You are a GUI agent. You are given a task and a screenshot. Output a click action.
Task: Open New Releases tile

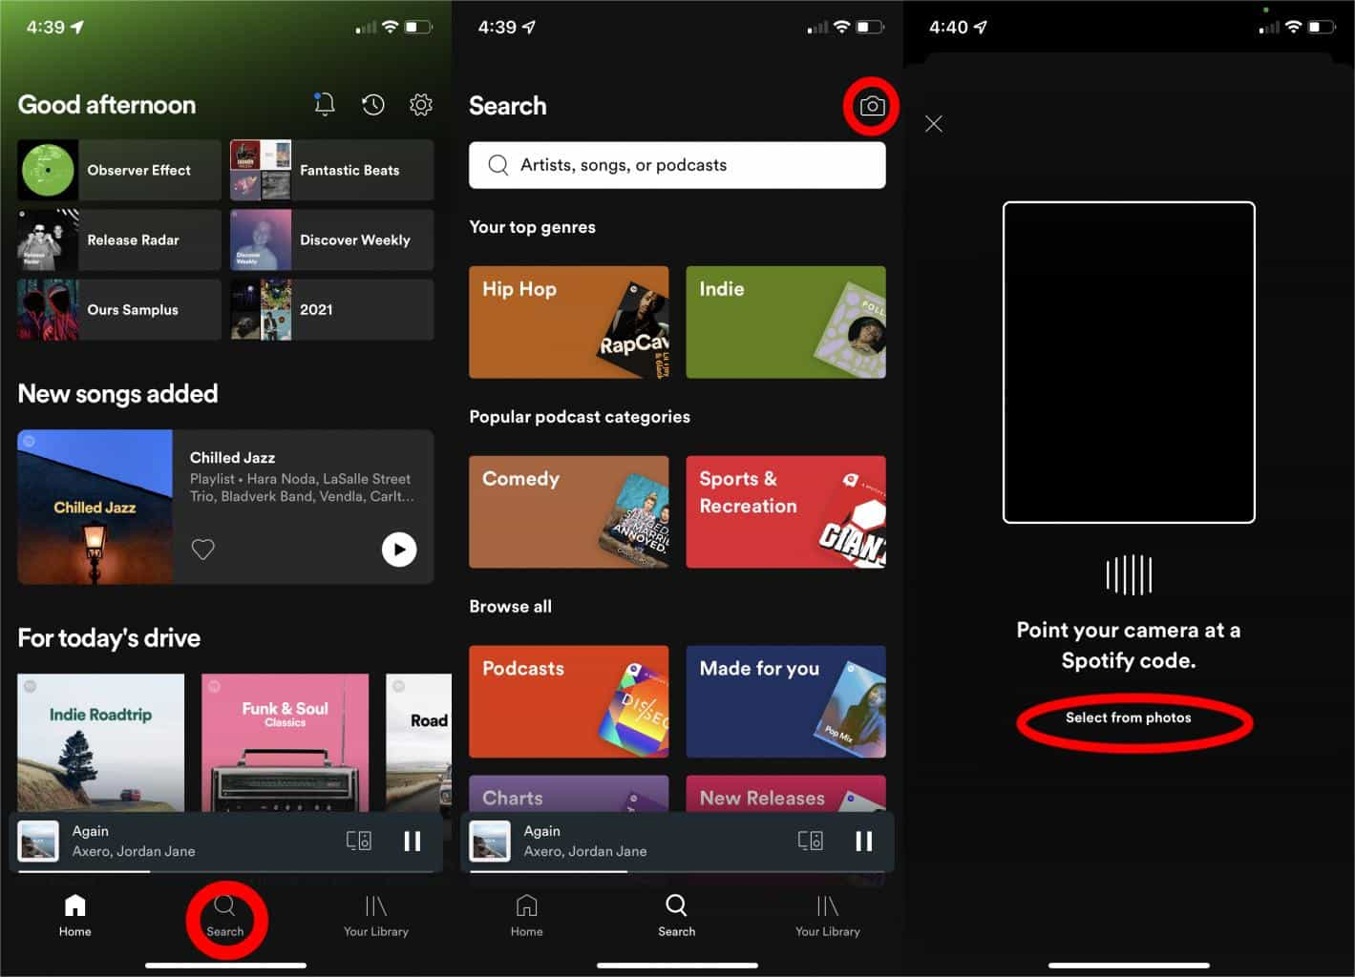click(786, 794)
